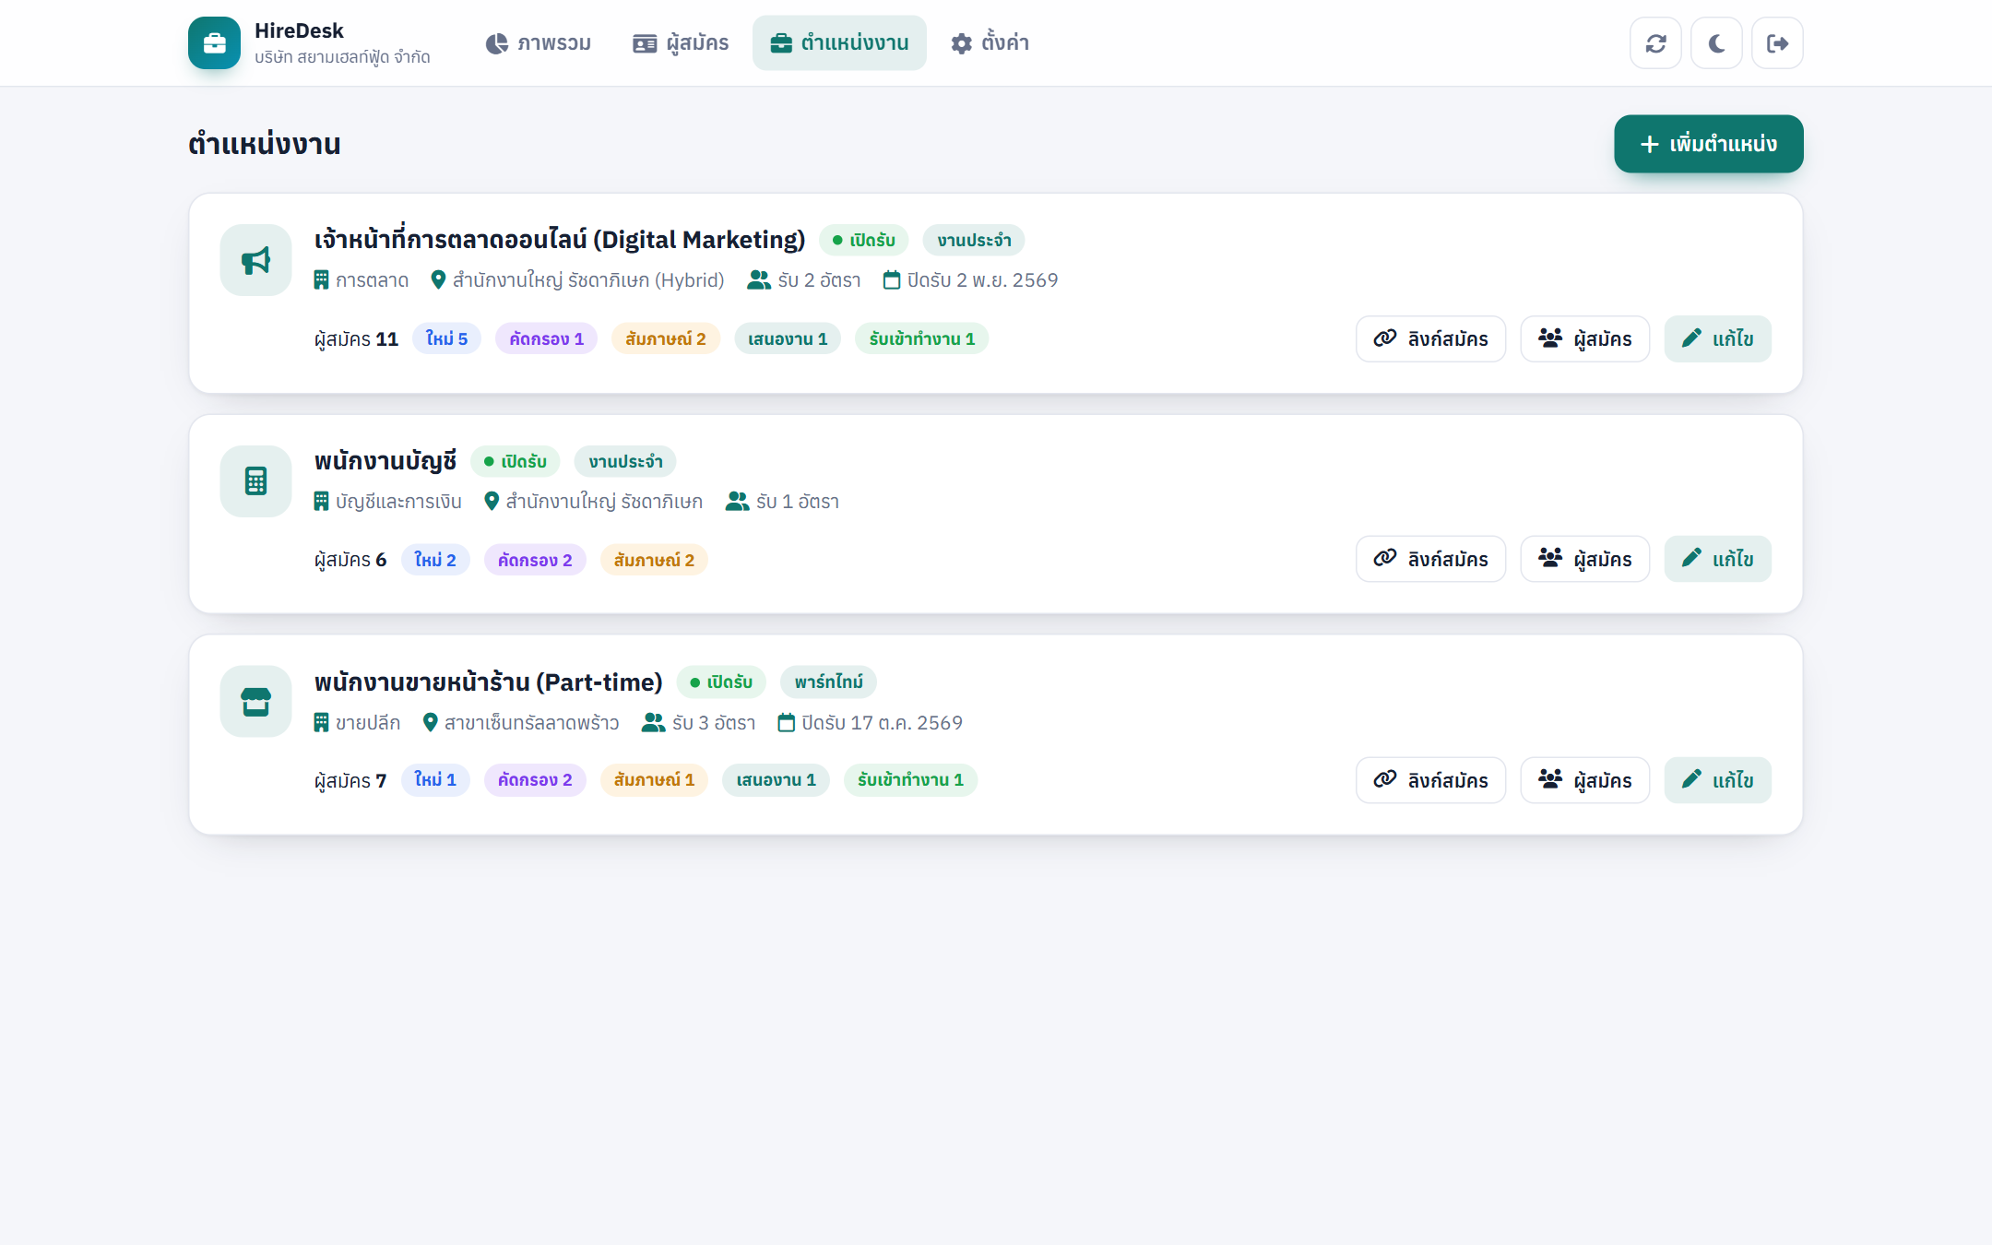The width and height of the screenshot is (1992, 1245).
Task: View ผู้สมัคร of Digital Marketing job
Action: tap(1584, 338)
